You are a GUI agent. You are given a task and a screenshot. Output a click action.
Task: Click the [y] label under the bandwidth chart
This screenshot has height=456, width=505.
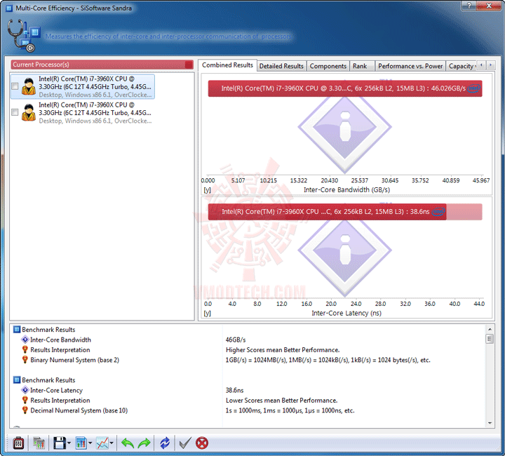point(207,190)
